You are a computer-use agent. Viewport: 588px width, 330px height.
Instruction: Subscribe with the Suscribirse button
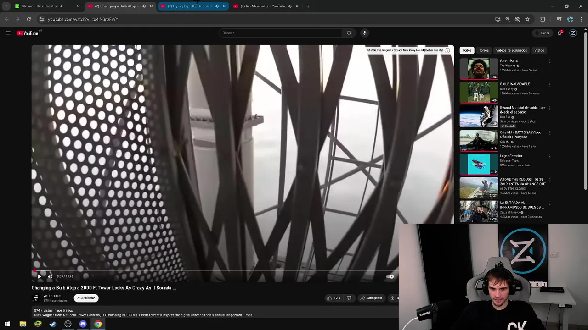tap(86, 298)
